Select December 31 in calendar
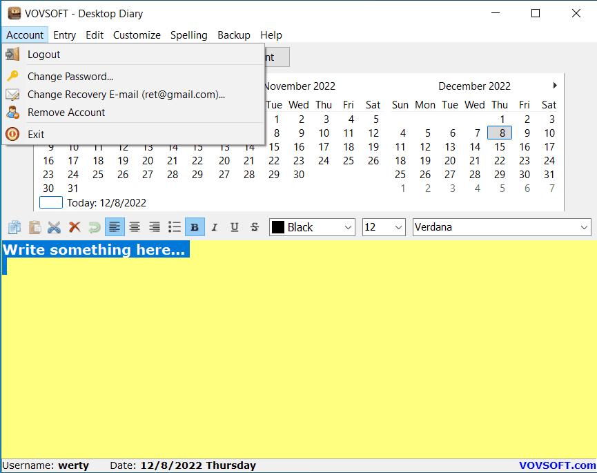Viewport: 597px width, 473px height. pos(549,175)
